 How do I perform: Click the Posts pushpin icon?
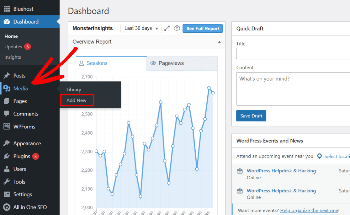click(7, 76)
